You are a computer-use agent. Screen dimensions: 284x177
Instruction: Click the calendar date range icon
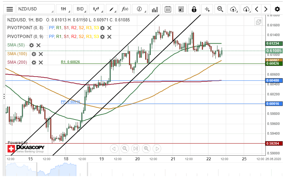coord(168,9)
